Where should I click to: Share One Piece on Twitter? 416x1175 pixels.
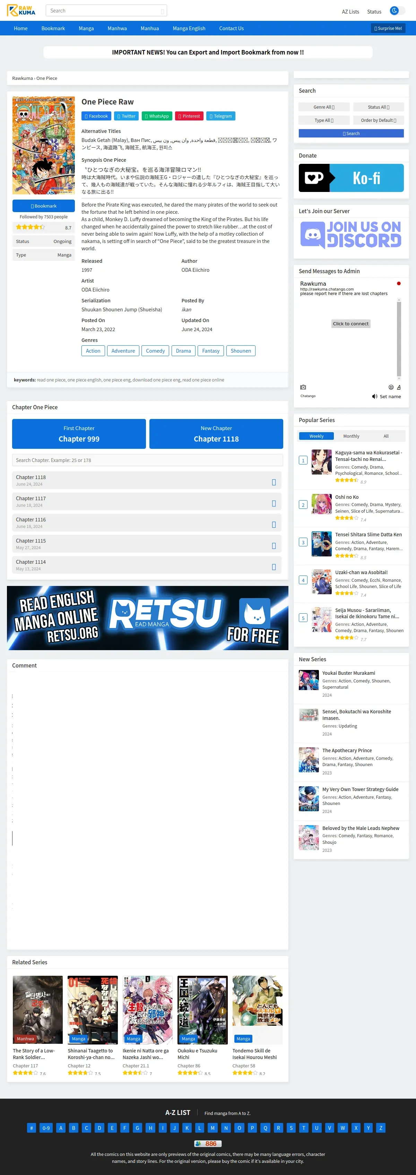tap(127, 116)
